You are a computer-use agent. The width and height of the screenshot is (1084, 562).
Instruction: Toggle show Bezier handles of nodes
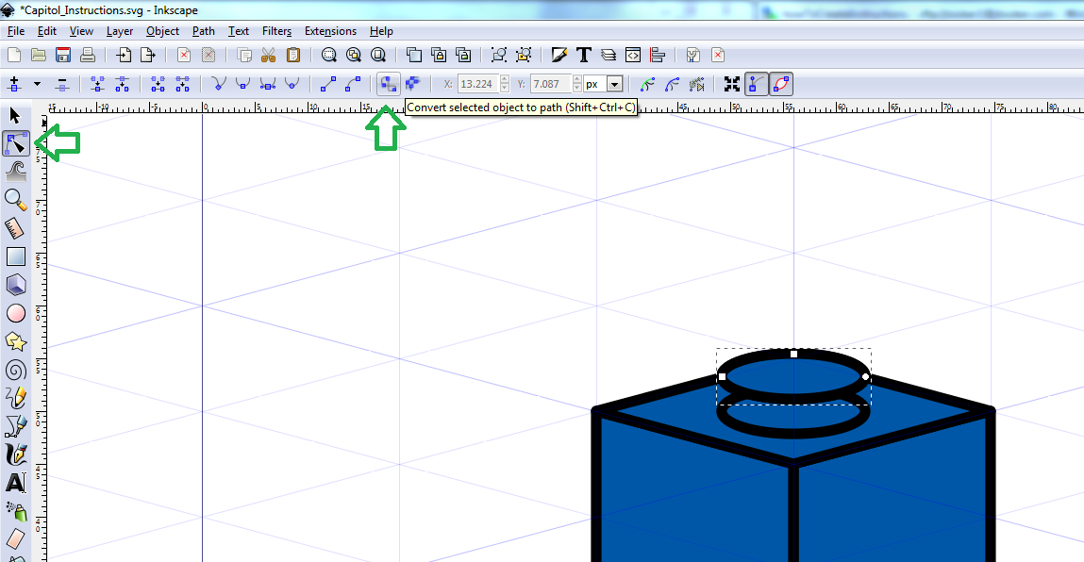[x=757, y=84]
